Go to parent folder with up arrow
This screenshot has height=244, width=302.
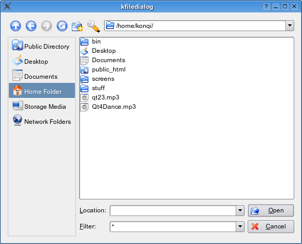[16, 26]
